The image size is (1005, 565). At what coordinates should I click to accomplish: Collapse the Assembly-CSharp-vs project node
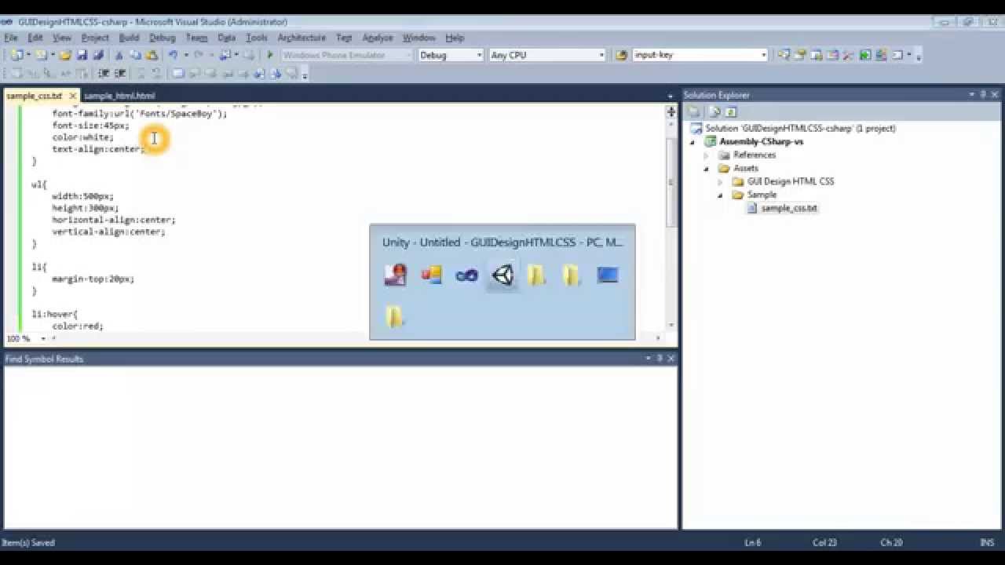click(693, 142)
